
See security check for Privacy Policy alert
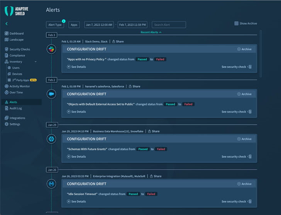point(237,67)
